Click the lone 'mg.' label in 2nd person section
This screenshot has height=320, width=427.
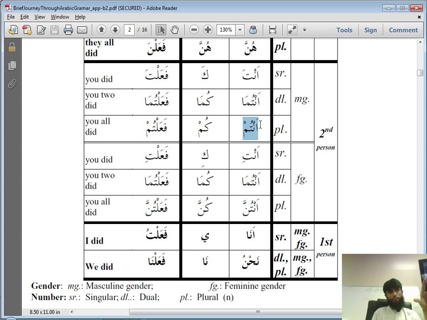click(302, 99)
